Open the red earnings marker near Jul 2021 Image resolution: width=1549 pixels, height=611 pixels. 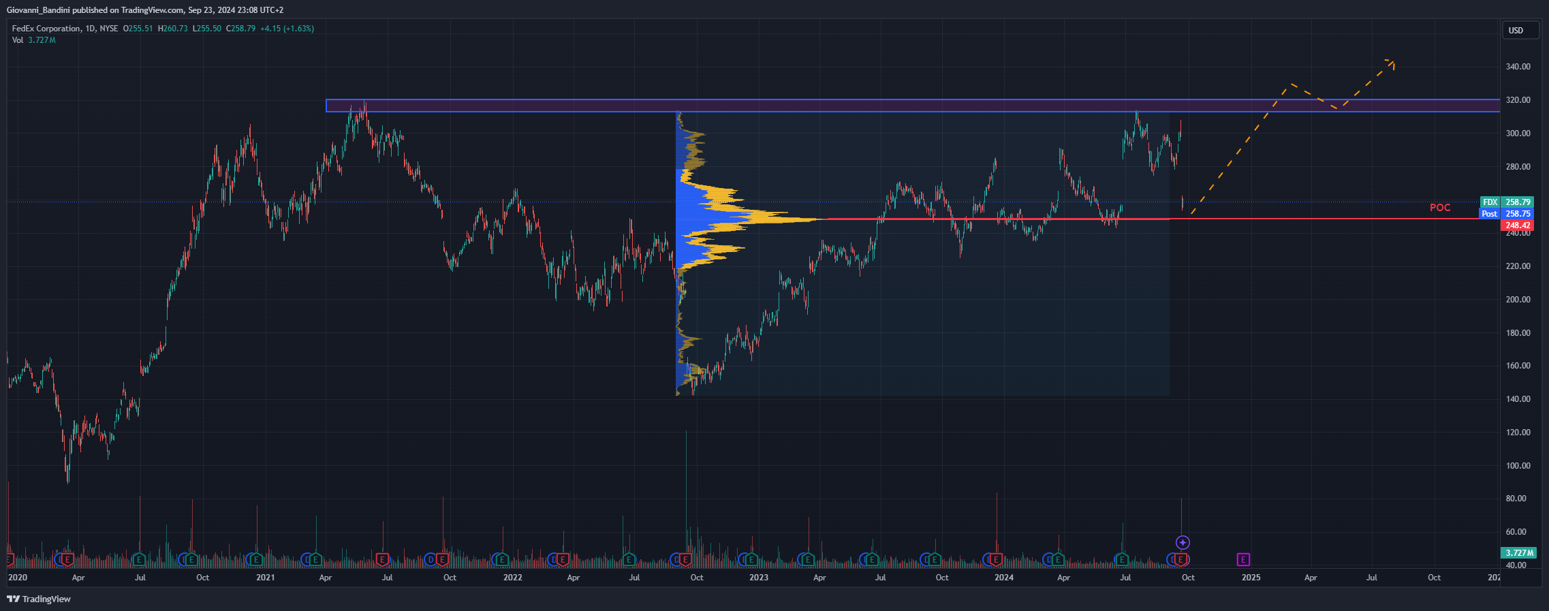click(382, 559)
